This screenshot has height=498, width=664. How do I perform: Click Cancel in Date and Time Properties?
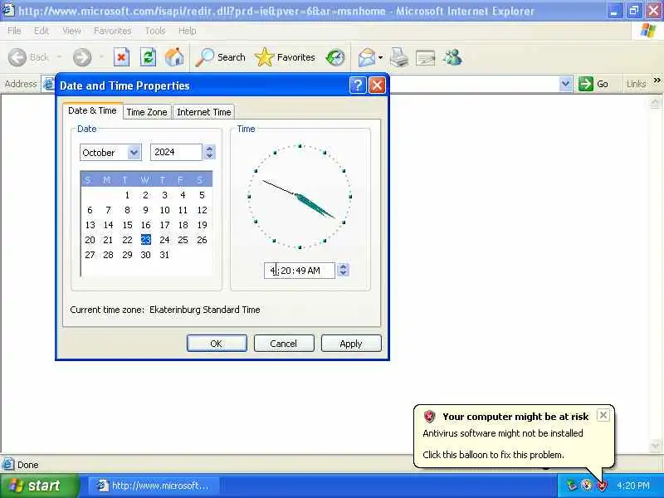point(284,343)
